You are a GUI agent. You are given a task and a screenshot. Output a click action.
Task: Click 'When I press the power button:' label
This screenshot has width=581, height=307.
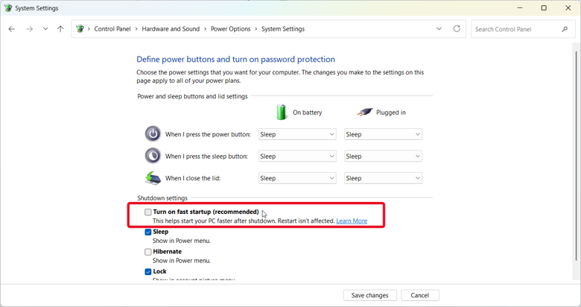[x=208, y=134]
